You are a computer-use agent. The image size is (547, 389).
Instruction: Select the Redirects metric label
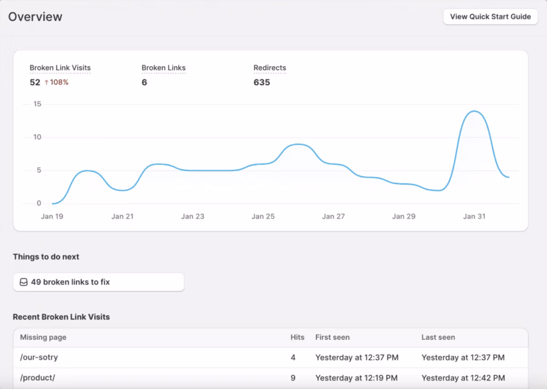coord(270,68)
